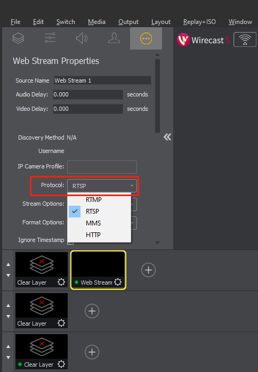Move first layer up with arrow

[x=9, y=264]
